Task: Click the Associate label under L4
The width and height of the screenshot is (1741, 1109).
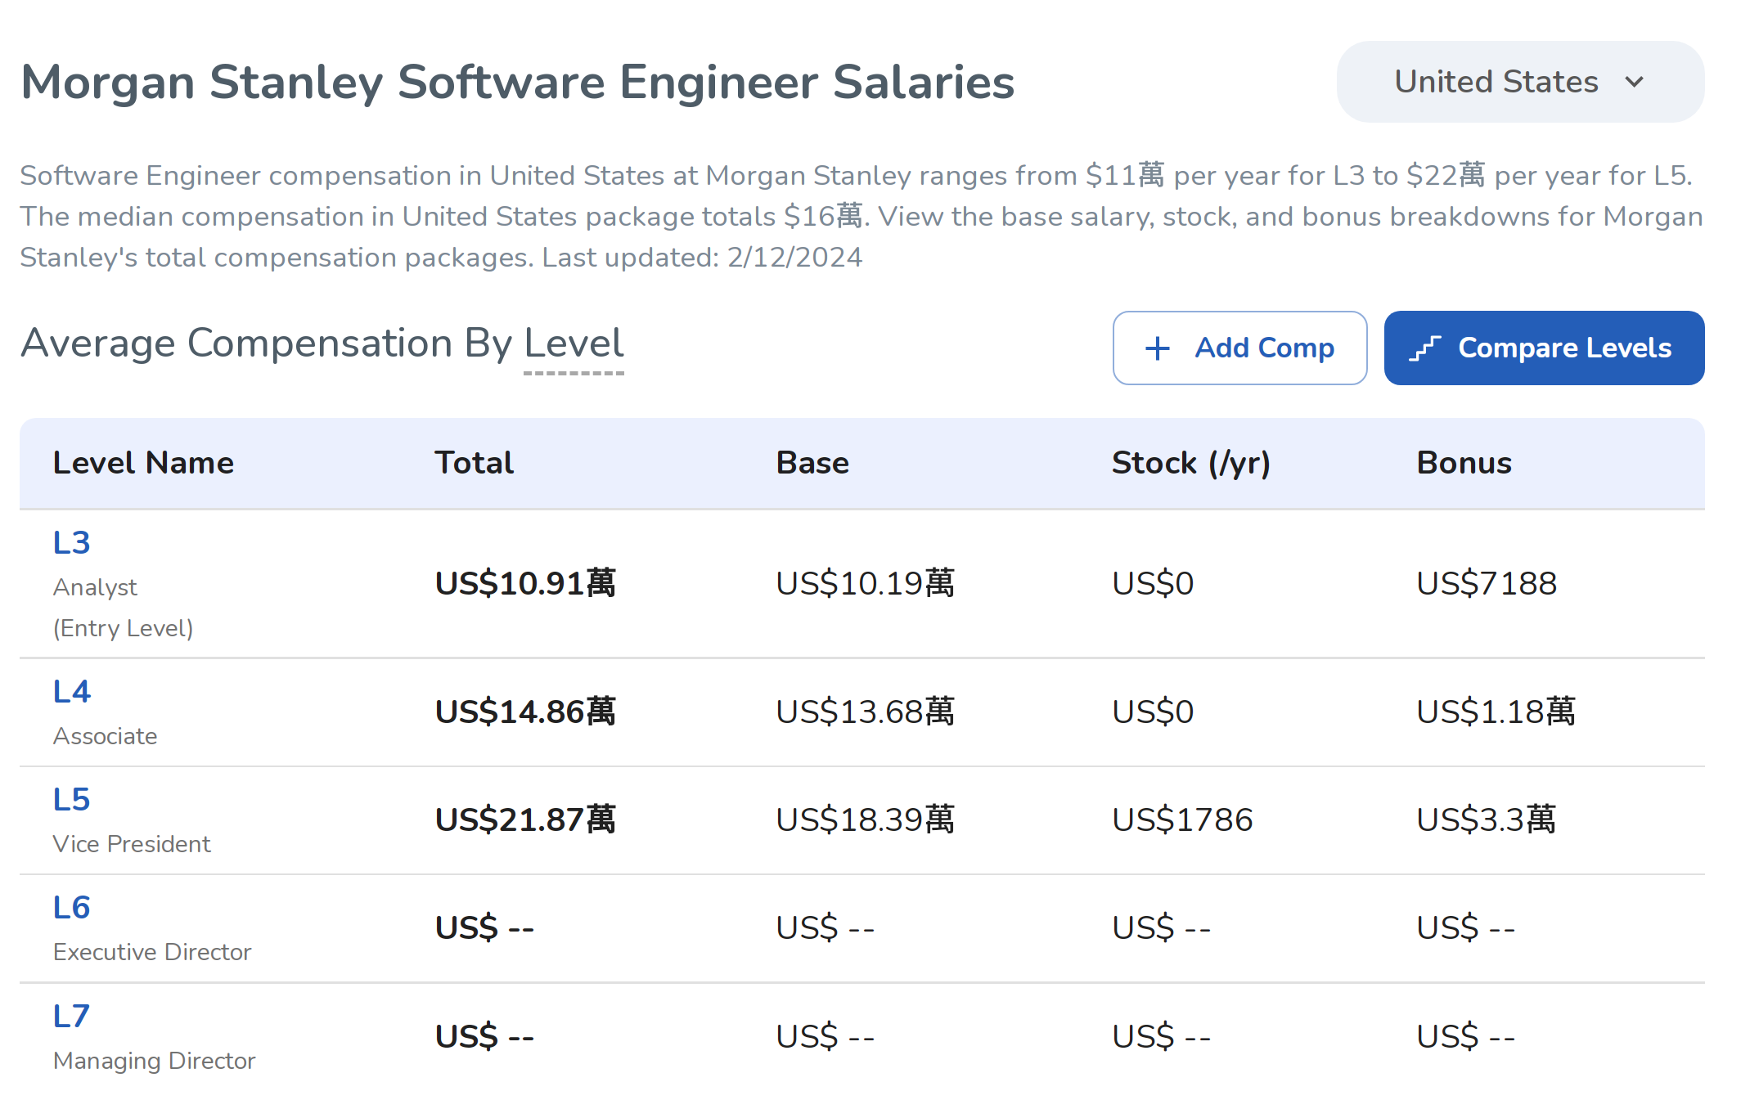Action: pyautogui.click(x=106, y=736)
